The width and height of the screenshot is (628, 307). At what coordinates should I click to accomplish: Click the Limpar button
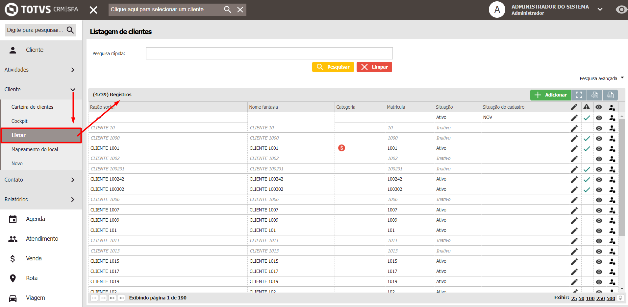point(374,67)
